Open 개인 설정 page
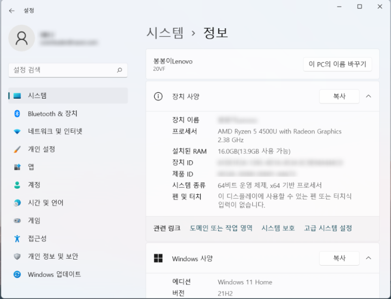391x299 pixels. [41, 149]
